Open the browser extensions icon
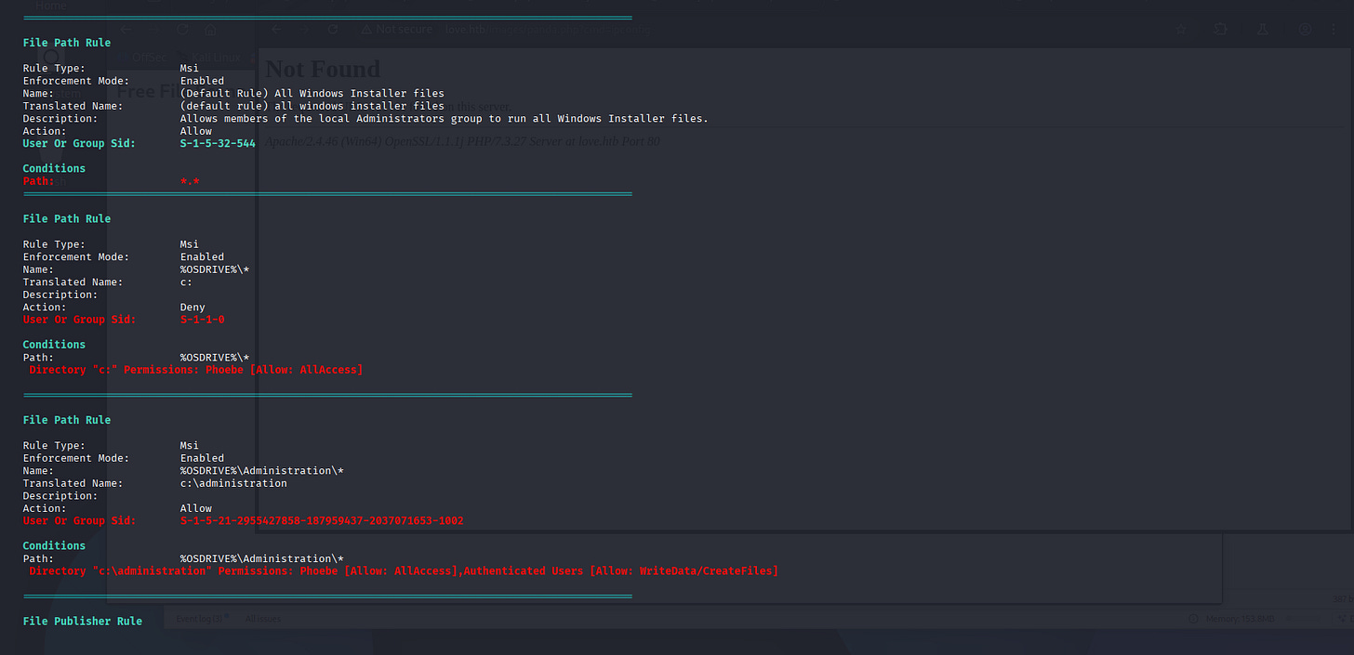 click(1222, 30)
